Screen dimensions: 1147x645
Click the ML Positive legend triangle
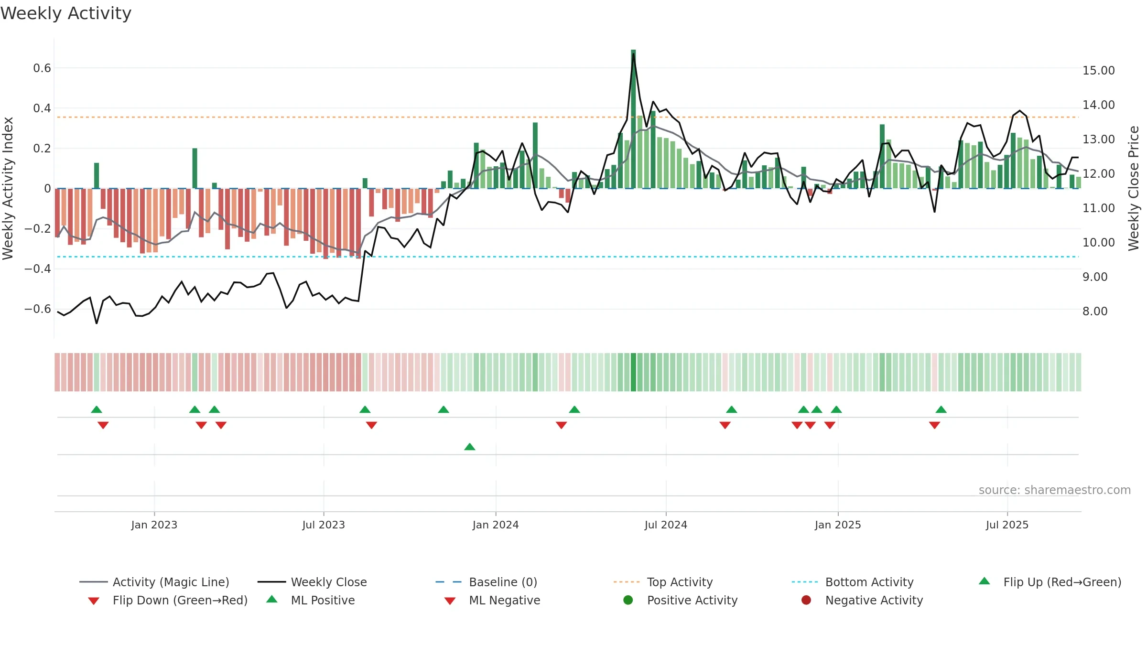coord(272,599)
